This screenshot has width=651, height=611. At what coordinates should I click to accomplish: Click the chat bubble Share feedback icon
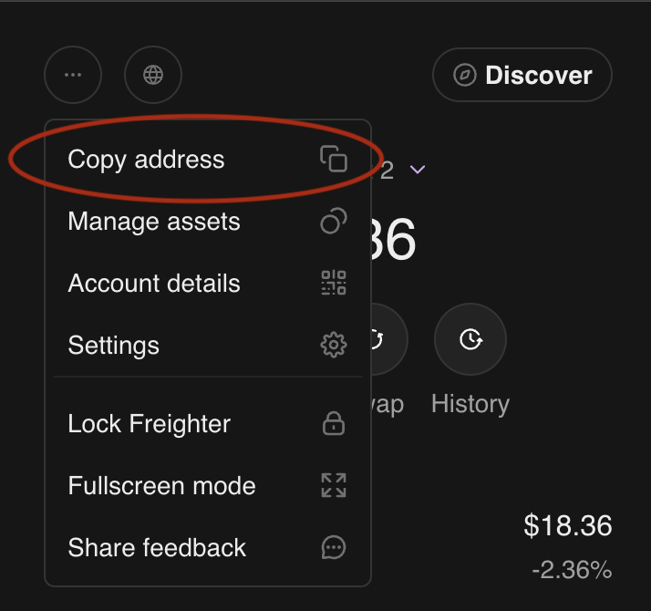pos(334,548)
